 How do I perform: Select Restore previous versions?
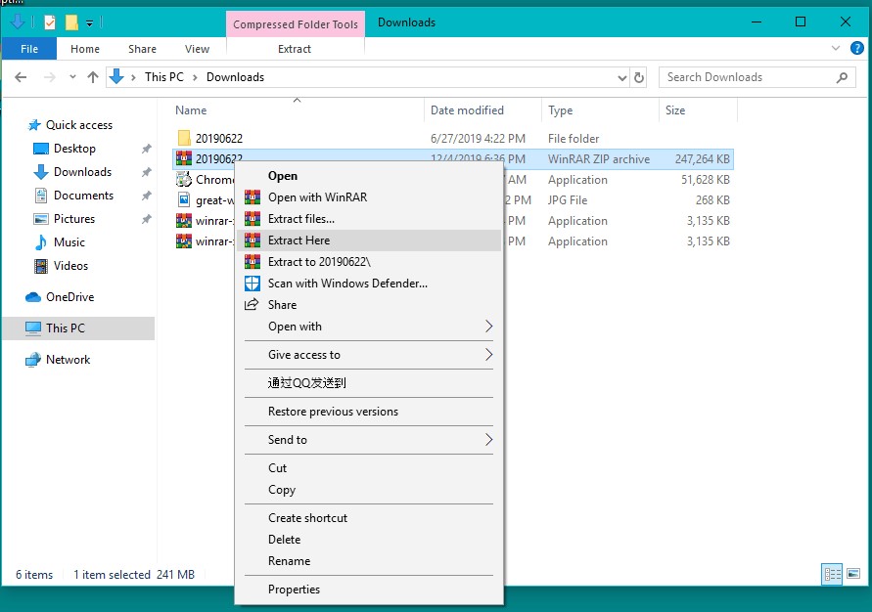click(x=369, y=412)
